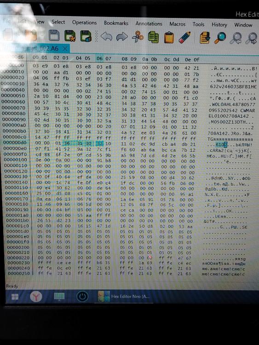Image resolution: width=259 pixels, height=345 pixels.
Task: Undo with the left arrow icon
Action: pyautogui.click(x=107, y=36)
